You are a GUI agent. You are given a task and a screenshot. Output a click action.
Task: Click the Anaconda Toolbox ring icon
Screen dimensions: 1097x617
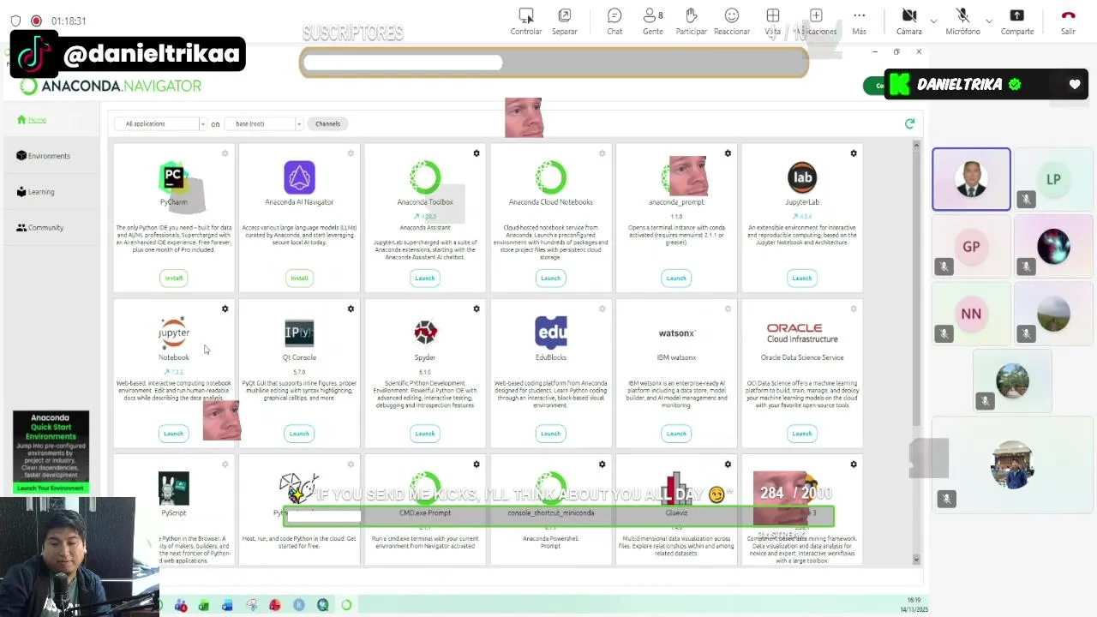click(425, 177)
